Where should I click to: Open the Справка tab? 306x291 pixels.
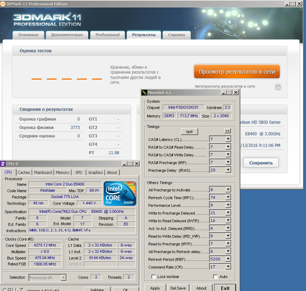point(176,35)
